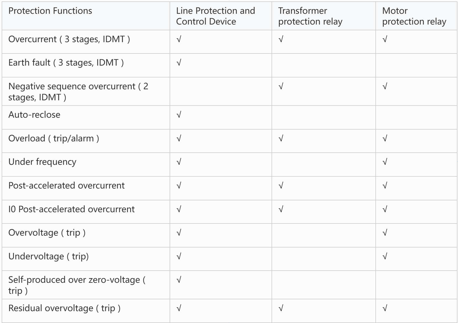The height and width of the screenshot is (323, 458).
Task: Click the Under frequency Motor relay checkmark
Action: click(385, 162)
